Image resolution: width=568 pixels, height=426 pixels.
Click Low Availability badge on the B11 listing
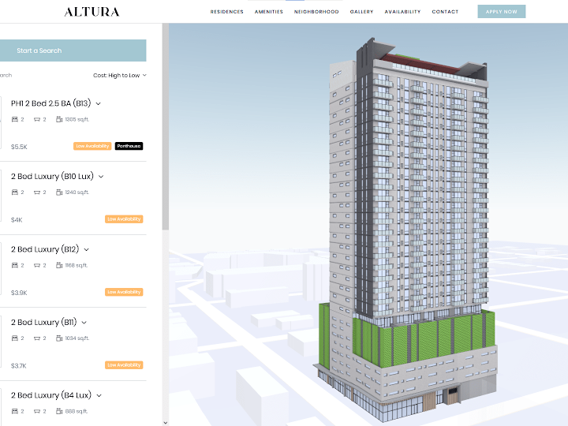(124, 365)
